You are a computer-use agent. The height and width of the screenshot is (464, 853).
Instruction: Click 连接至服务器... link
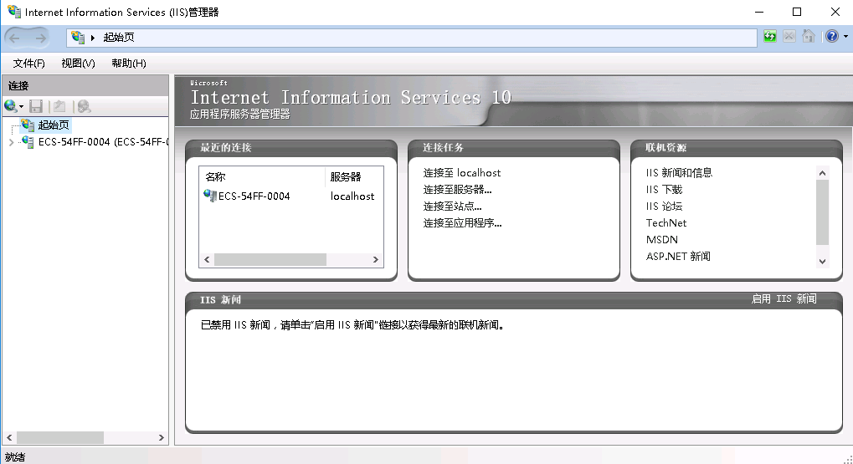[x=458, y=190]
